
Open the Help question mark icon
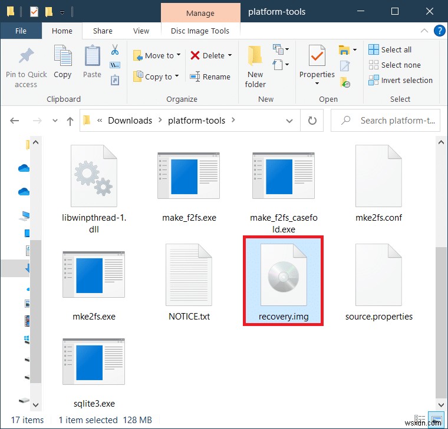click(439, 31)
